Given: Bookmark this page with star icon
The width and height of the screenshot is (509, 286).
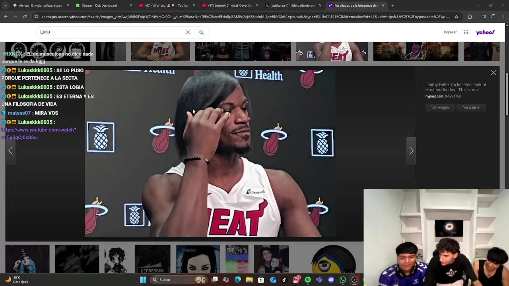Looking at the screenshot, I should [457, 17].
